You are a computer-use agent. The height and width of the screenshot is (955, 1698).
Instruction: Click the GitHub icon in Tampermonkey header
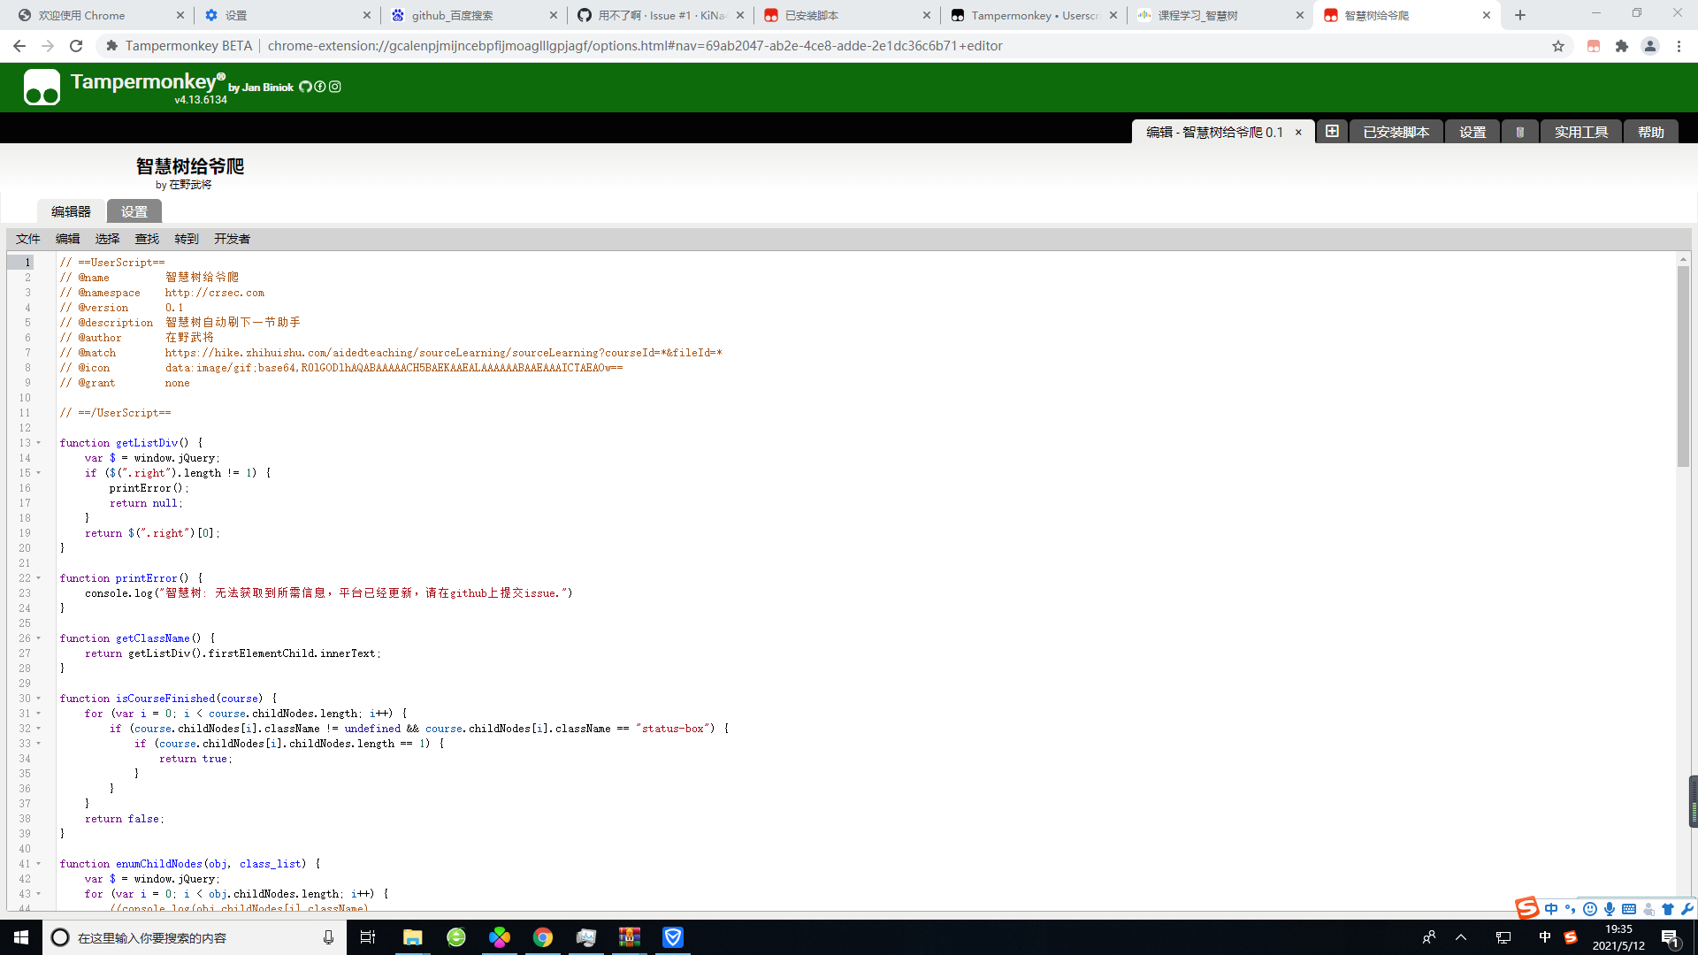[x=305, y=87]
